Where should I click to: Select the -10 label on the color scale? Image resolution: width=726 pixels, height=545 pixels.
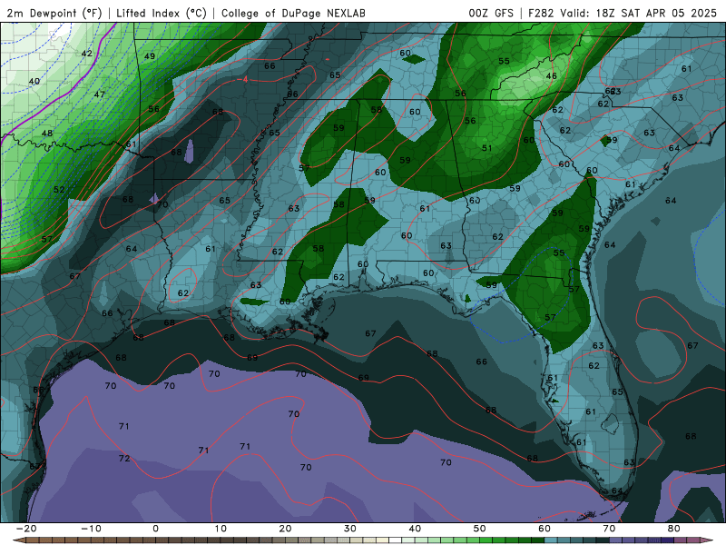[90, 529]
